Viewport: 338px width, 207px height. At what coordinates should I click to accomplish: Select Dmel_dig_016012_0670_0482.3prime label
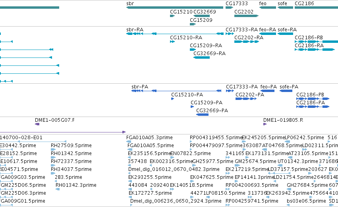174,170
